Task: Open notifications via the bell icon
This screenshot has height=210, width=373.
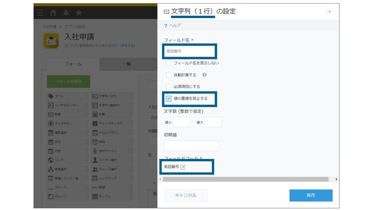Action: [x=66, y=12]
